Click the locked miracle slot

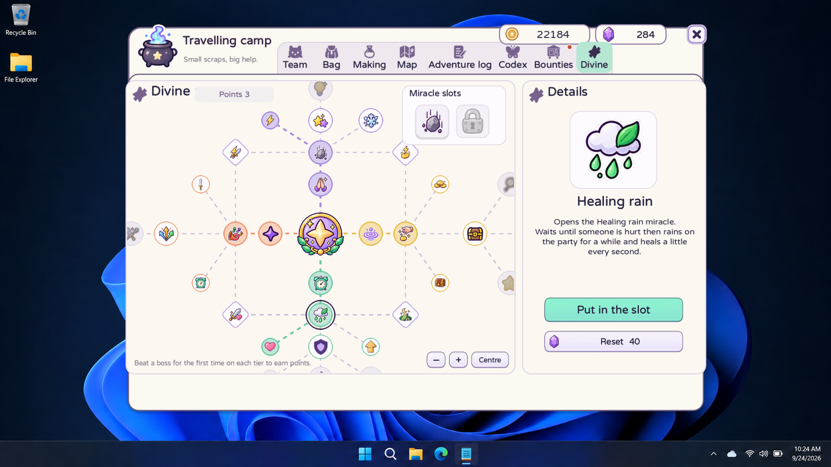(473, 122)
